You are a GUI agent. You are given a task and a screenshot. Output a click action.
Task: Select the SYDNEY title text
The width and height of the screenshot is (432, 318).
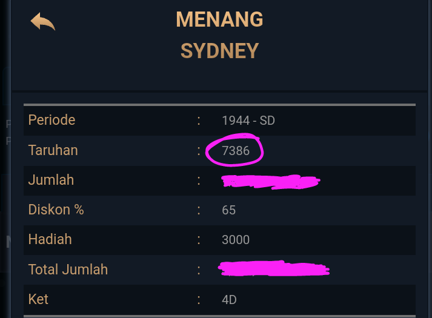click(219, 51)
